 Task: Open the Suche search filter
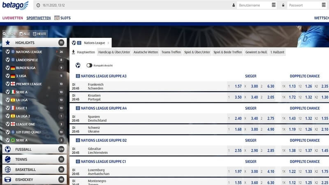tap(9, 34)
